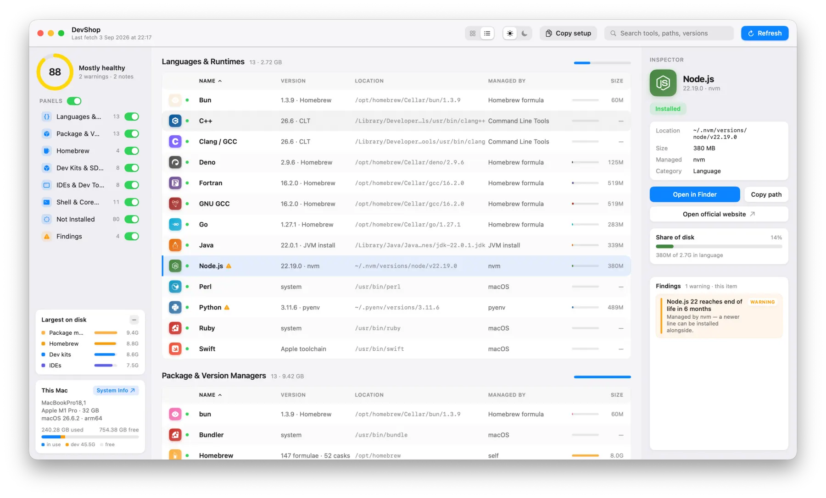The width and height of the screenshot is (826, 498).
Task: Open official website for Node.js
Action: [x=719, y=214]
